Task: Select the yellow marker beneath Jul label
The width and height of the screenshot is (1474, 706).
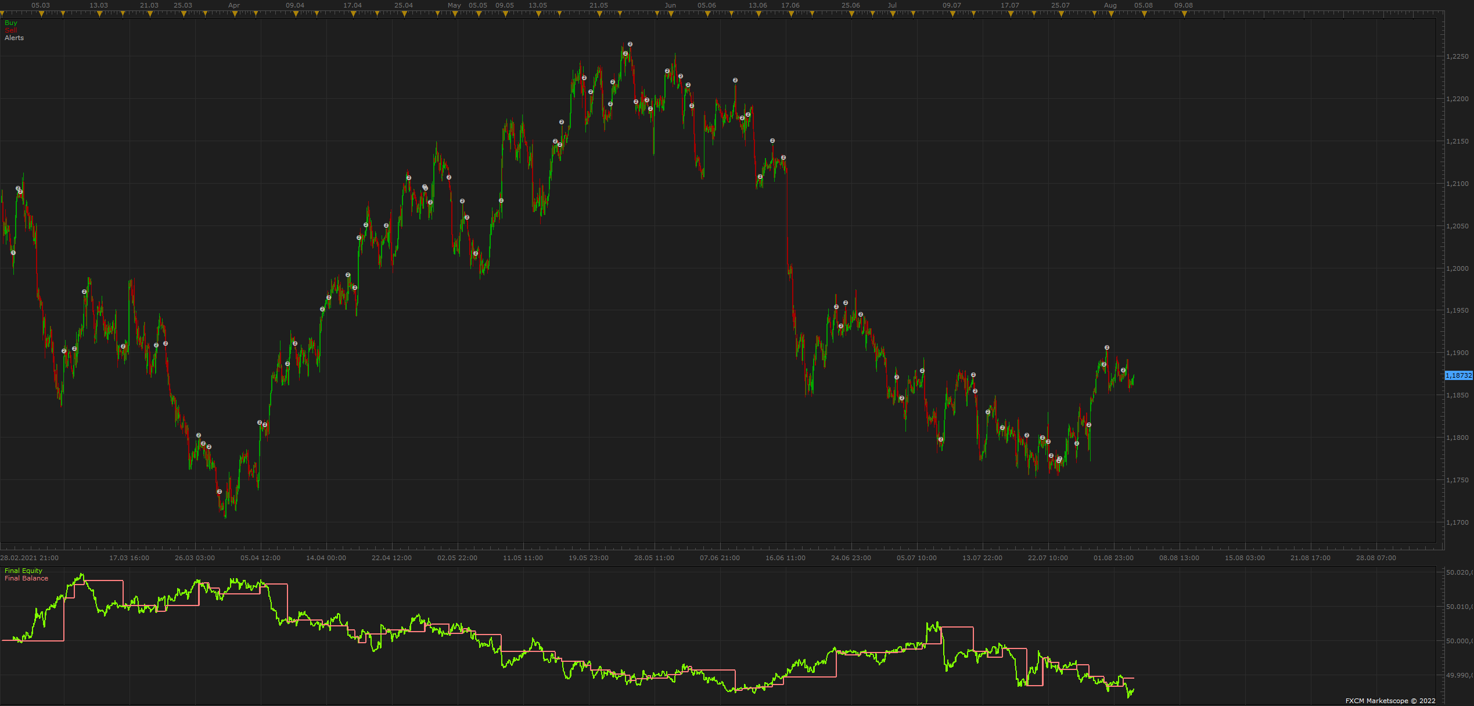Action: coord(893,14)
